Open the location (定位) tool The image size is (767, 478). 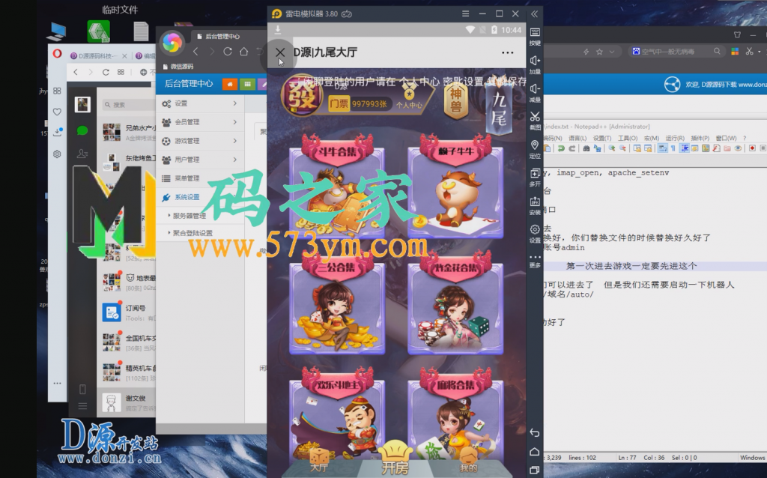[x=535, y=146]
